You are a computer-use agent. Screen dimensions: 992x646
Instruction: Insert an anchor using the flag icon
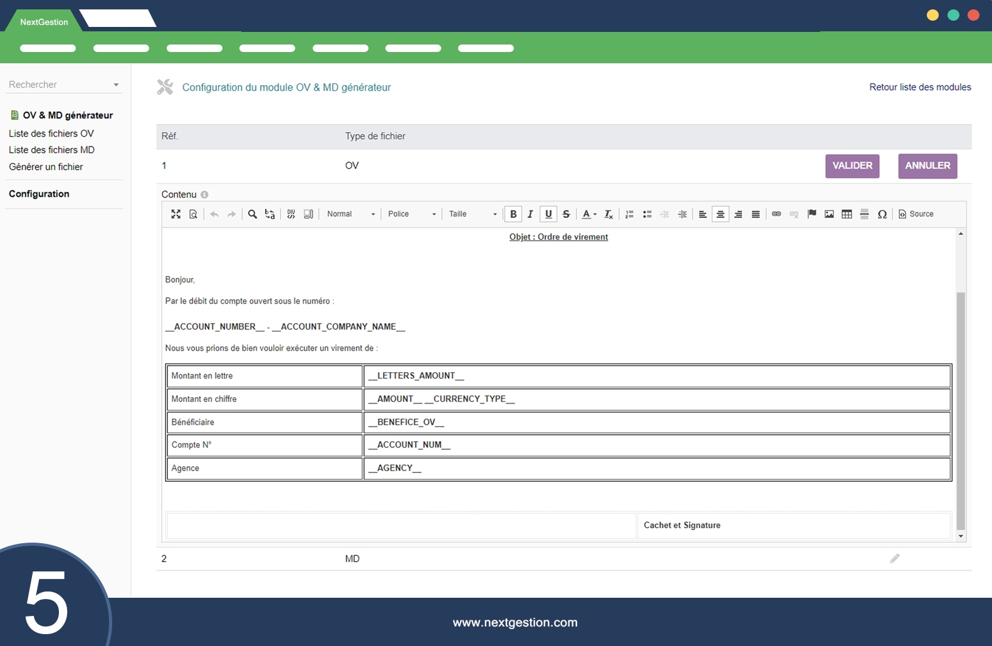point(812,214)
